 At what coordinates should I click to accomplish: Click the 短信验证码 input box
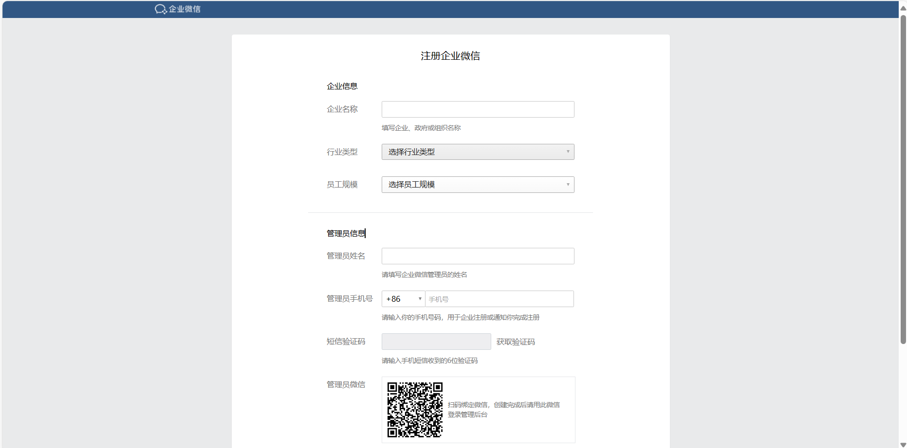[436, 342]
